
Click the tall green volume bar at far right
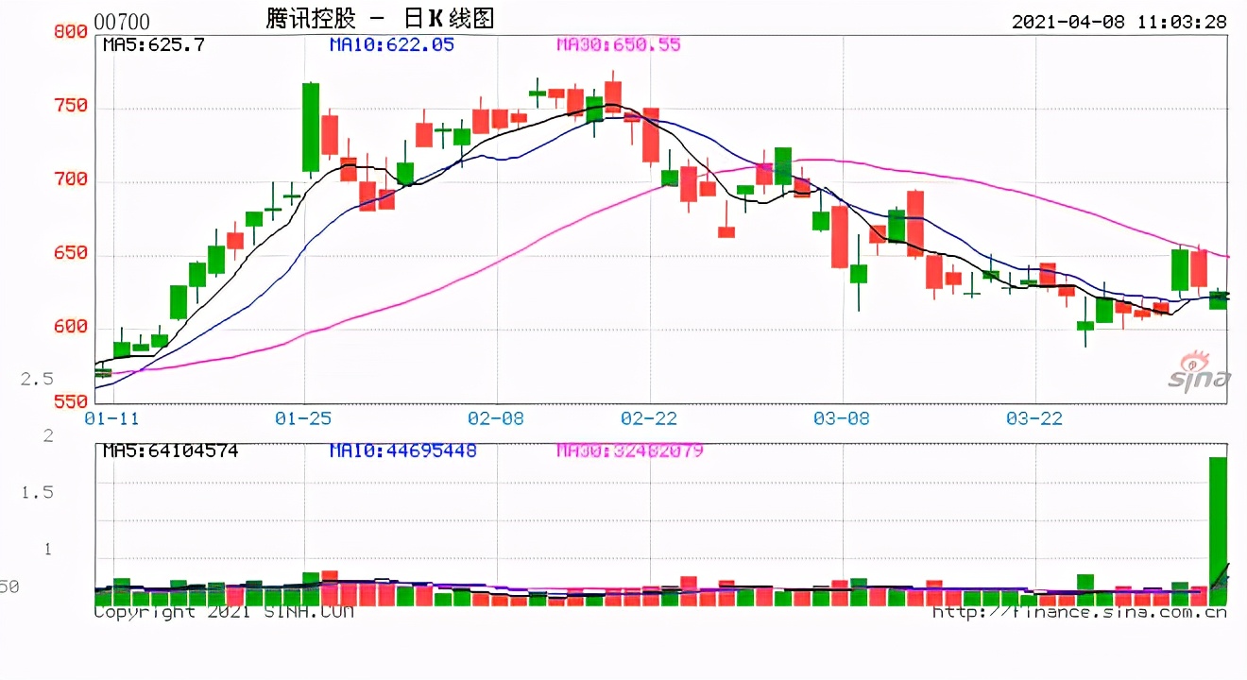point(1219,531)
